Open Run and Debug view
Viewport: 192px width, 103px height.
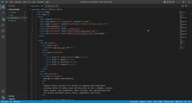coord(3,25)
